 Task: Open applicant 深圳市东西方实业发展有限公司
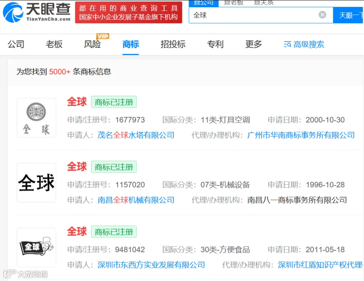[x=151, y=265]
